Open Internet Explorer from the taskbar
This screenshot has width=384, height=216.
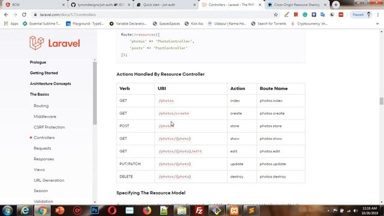pos(25,211)
